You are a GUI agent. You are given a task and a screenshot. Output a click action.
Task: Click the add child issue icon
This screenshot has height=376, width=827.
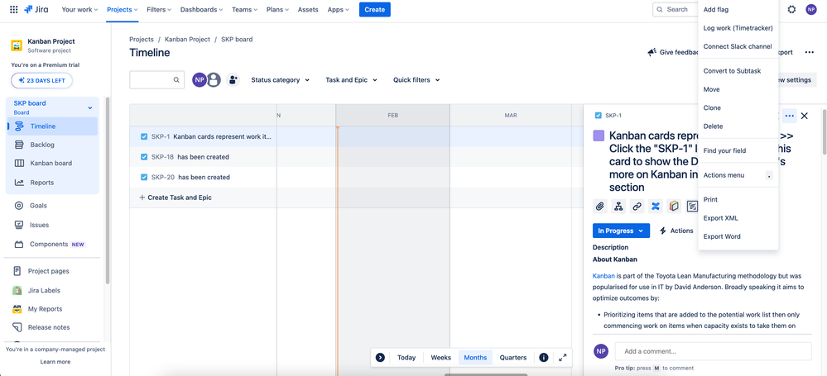click(x=618, y=207)
